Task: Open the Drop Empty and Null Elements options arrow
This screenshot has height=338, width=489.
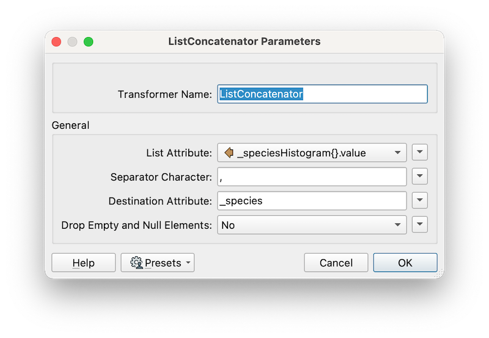Action: point(419,225)
